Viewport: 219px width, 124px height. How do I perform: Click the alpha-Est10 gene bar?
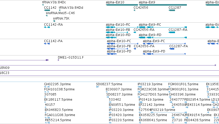tap(122, 5)
